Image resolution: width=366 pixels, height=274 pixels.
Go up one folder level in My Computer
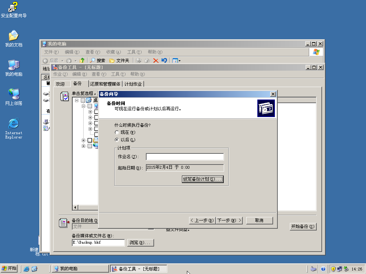pyautogui.click(x=82, y=61)
